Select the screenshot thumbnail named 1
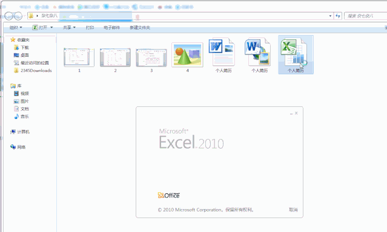 [79, 57]
